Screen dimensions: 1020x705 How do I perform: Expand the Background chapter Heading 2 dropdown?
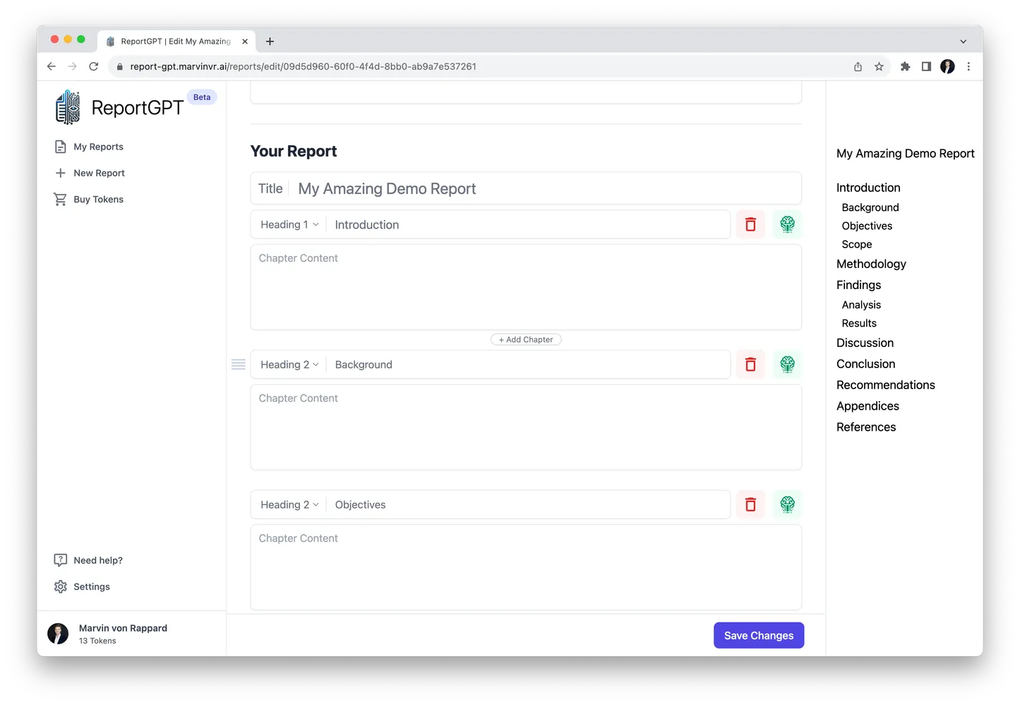(x=289, y=364)
